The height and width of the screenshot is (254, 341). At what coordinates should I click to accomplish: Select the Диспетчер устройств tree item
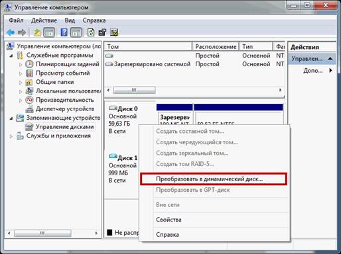(65, 109)
